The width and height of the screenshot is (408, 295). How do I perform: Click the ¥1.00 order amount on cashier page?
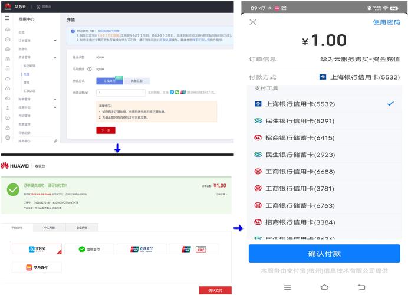click(x=219, y=186)
